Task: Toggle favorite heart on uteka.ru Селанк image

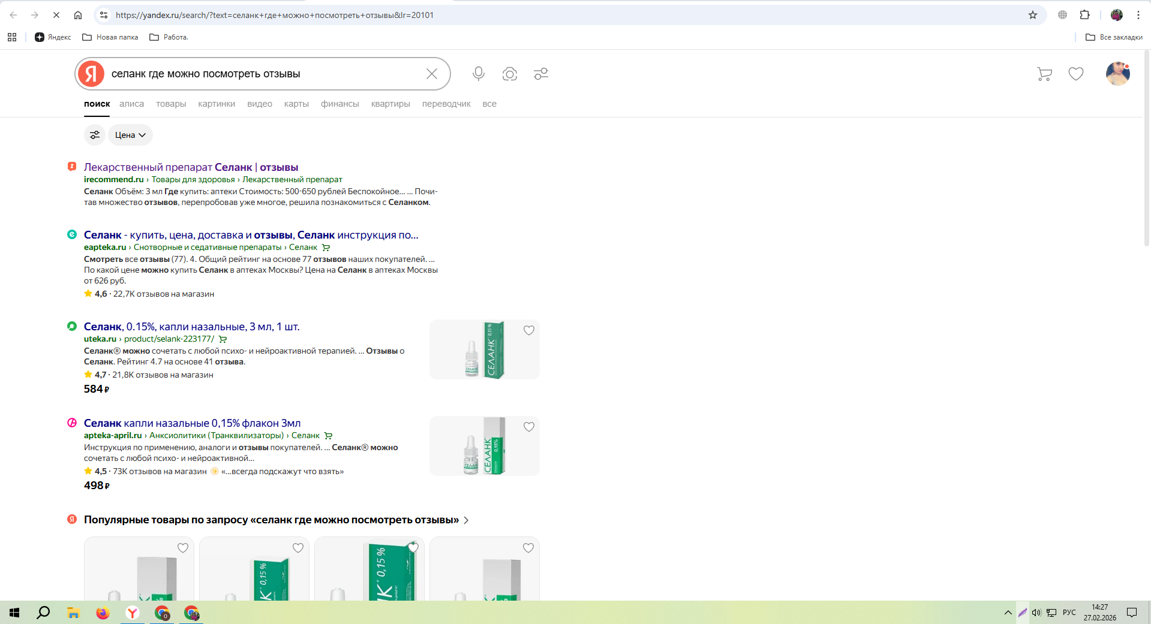Action: click(x=528, y=330)
